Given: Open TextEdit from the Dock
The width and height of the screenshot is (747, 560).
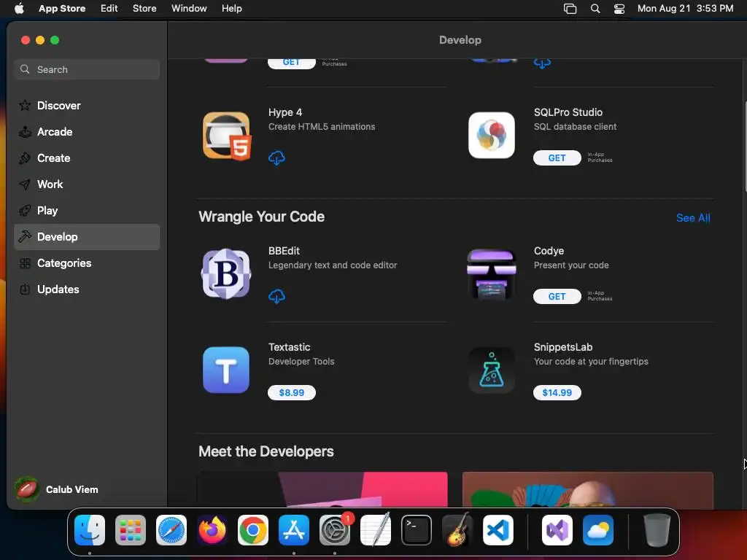Looking at the screenshot, I should pos(376,530).
